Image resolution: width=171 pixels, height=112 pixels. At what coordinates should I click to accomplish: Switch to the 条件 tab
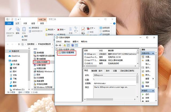click(108, 71)
